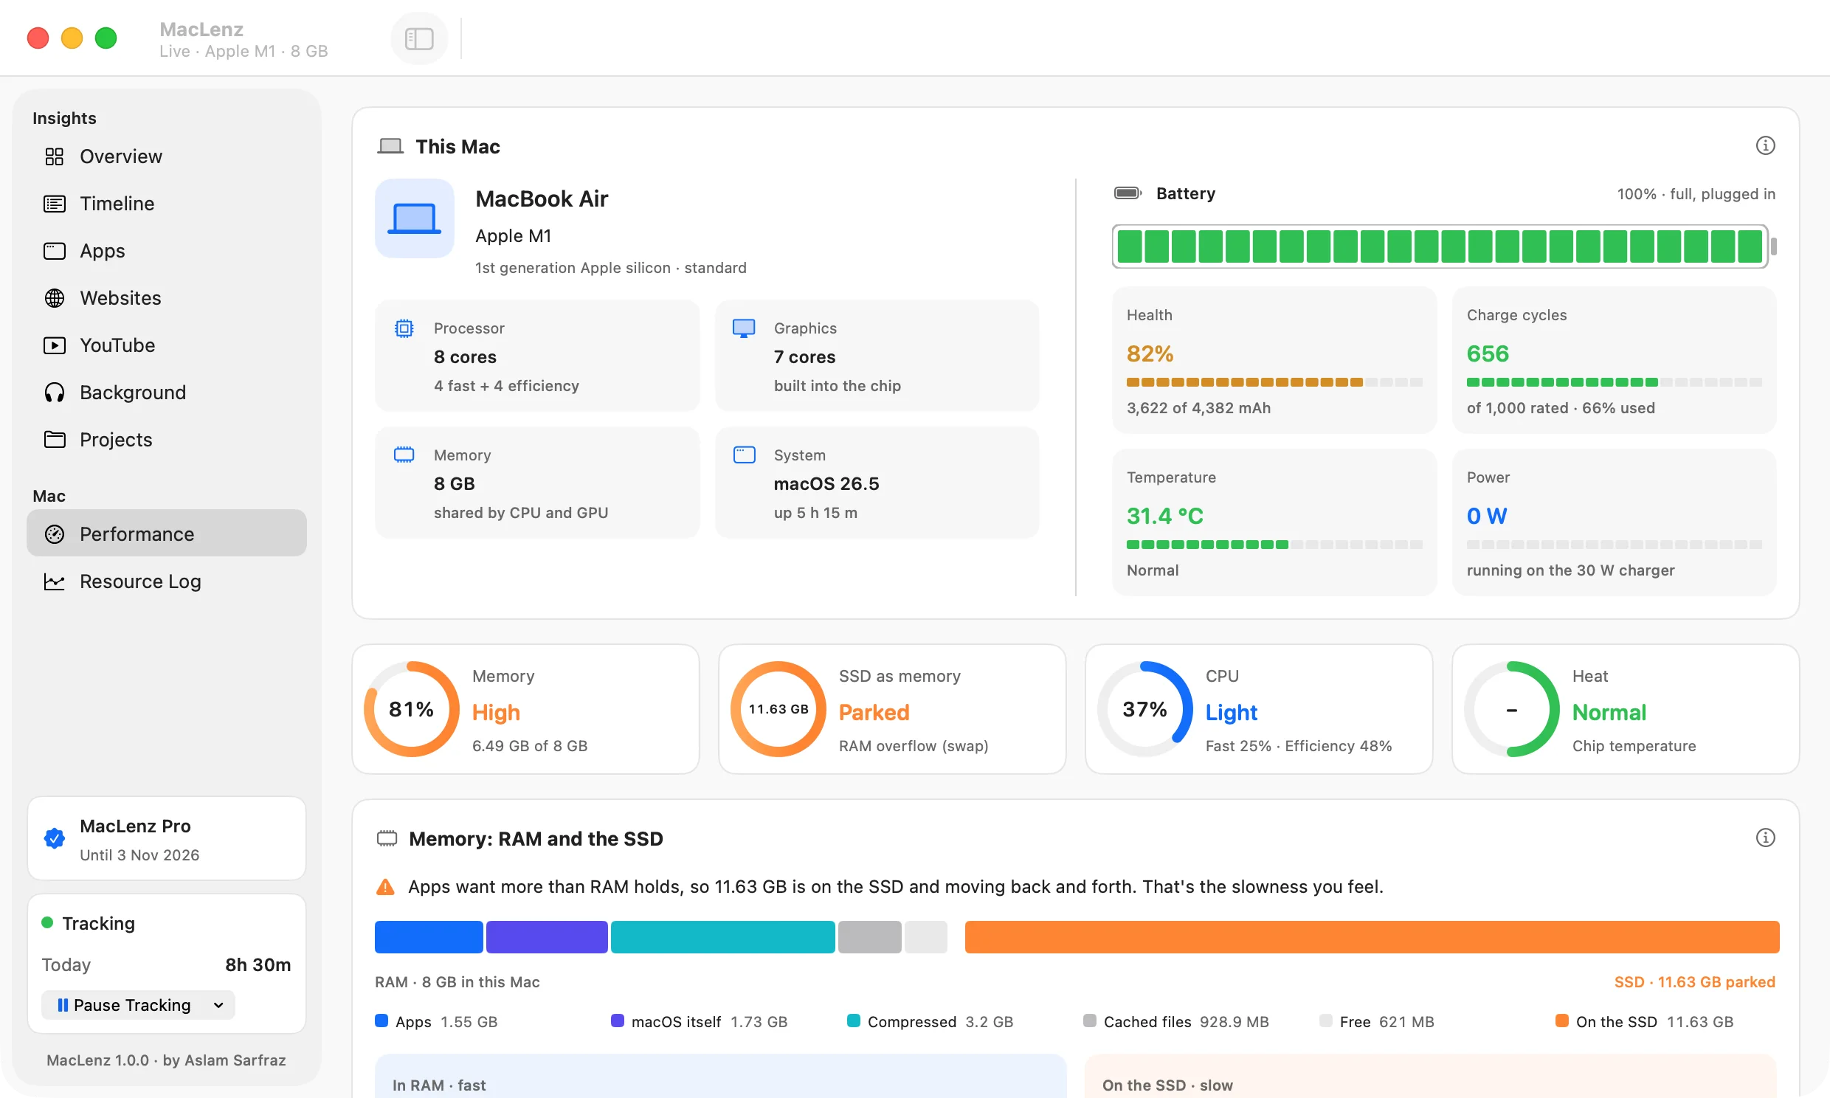
Task: Click the Memory module icon in specs
Action: pyautogui.click(x=404, y=455)
